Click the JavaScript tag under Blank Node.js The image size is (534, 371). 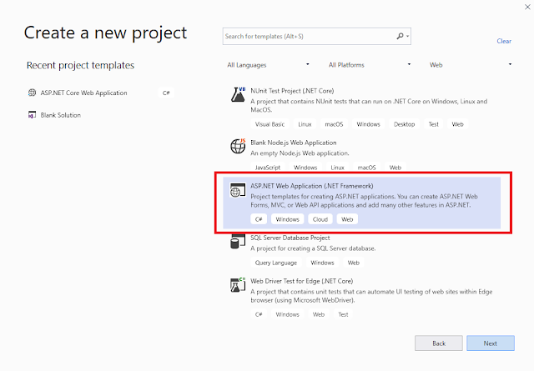268,168
